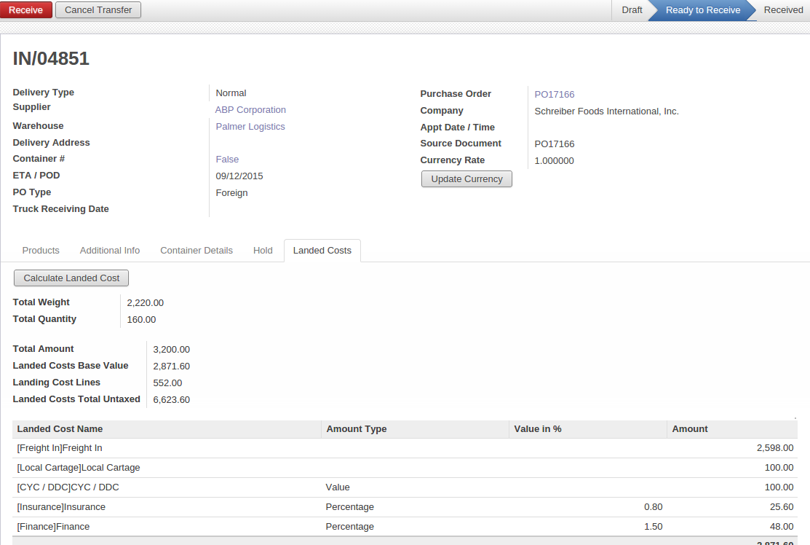The width and height of the screenshot is (810, 545).
Task: Open the Hold tab
Action: pyautogui.click(x=263, y=250)
